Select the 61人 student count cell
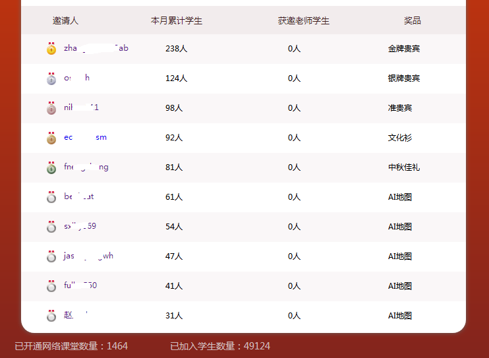Image resolution: width=489 pixels, height=358 pixels. coord(174,197)
